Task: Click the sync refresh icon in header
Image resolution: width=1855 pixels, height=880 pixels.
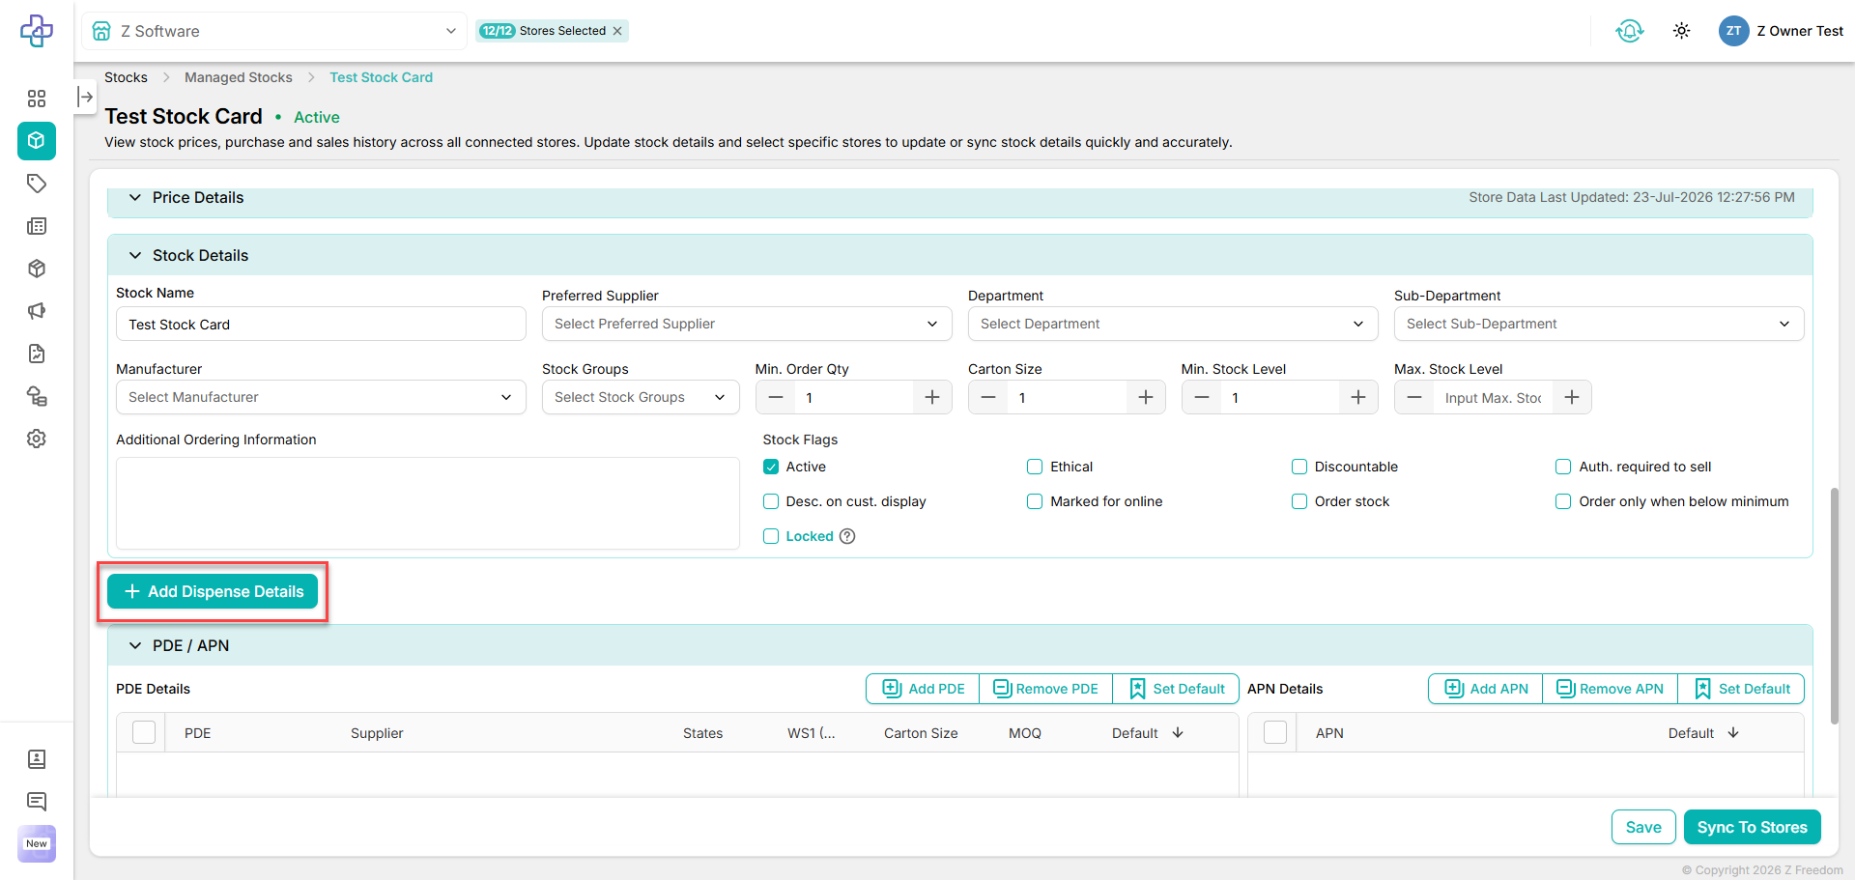Action: click(1630, 31)
